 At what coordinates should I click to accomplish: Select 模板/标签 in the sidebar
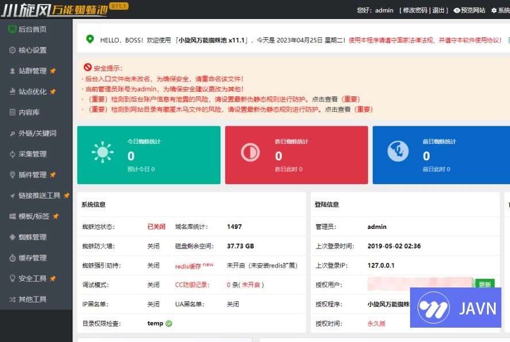click(34, 216)
